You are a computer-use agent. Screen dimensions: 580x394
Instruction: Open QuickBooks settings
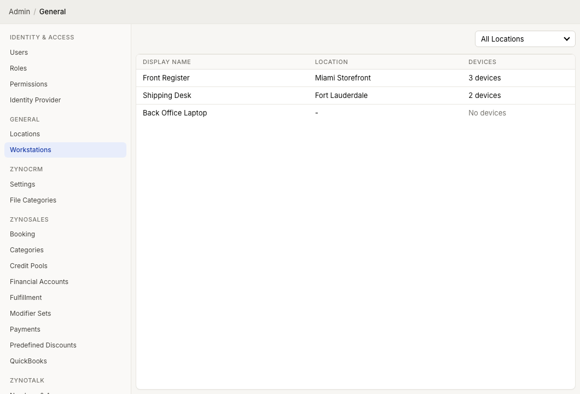coord(65,362)
